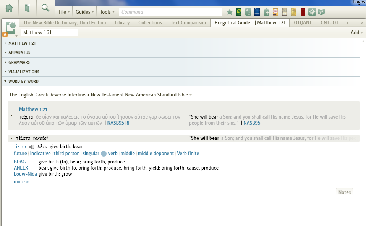Click the guide pane scroll-up arrow

tap(363, 41)
